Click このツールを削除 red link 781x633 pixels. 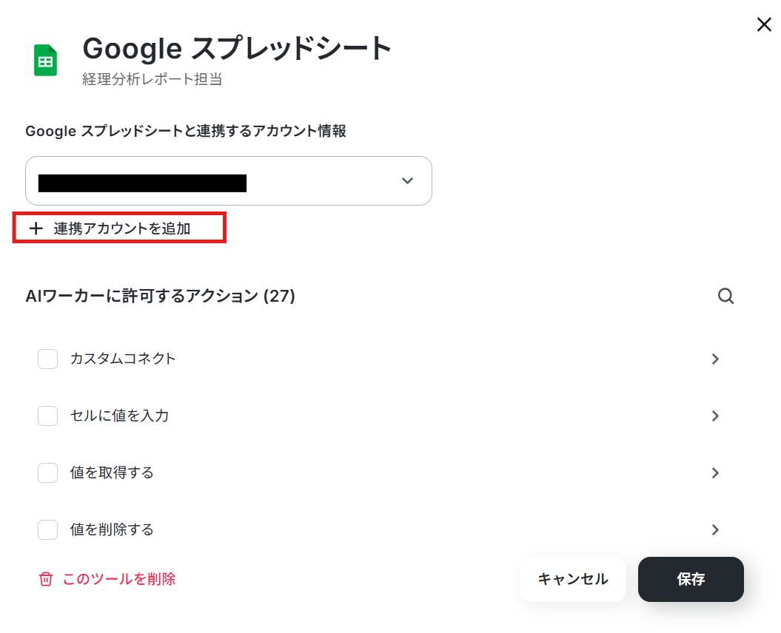click(x=119, y=579)
